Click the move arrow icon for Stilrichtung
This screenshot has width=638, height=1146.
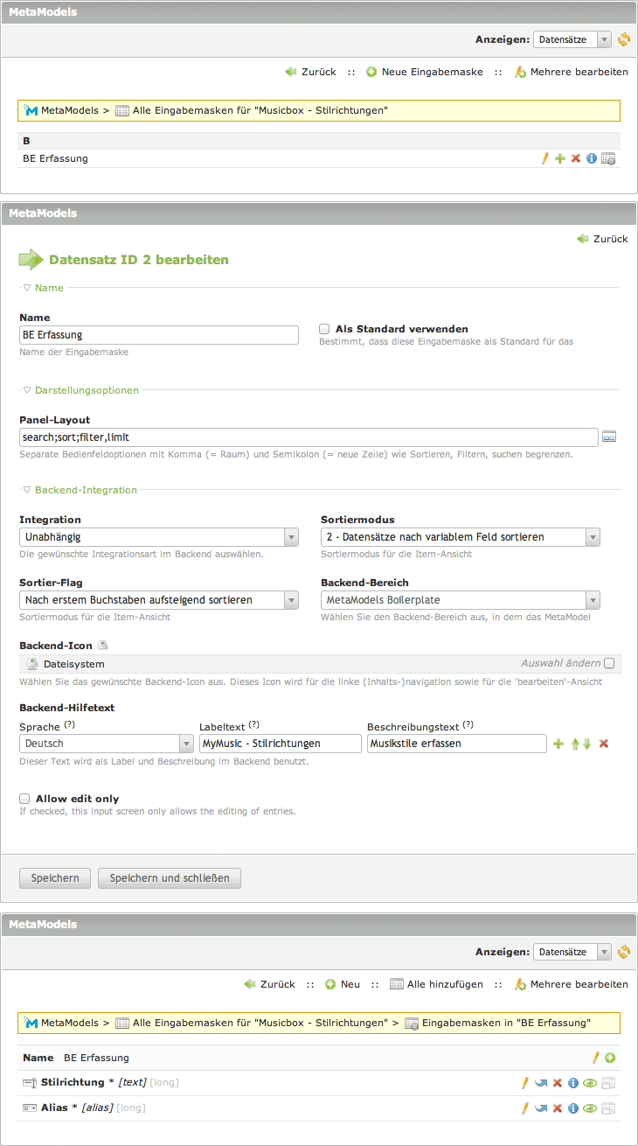point(541,1083)
